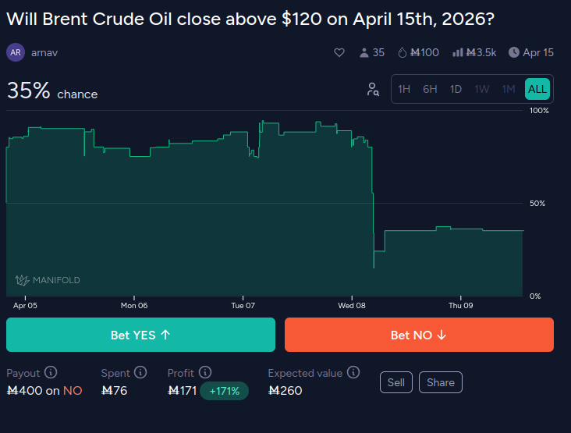Click the Expected value info icon
The width and height of the screenshot is (571, 433).
click(x=353, y=373)
